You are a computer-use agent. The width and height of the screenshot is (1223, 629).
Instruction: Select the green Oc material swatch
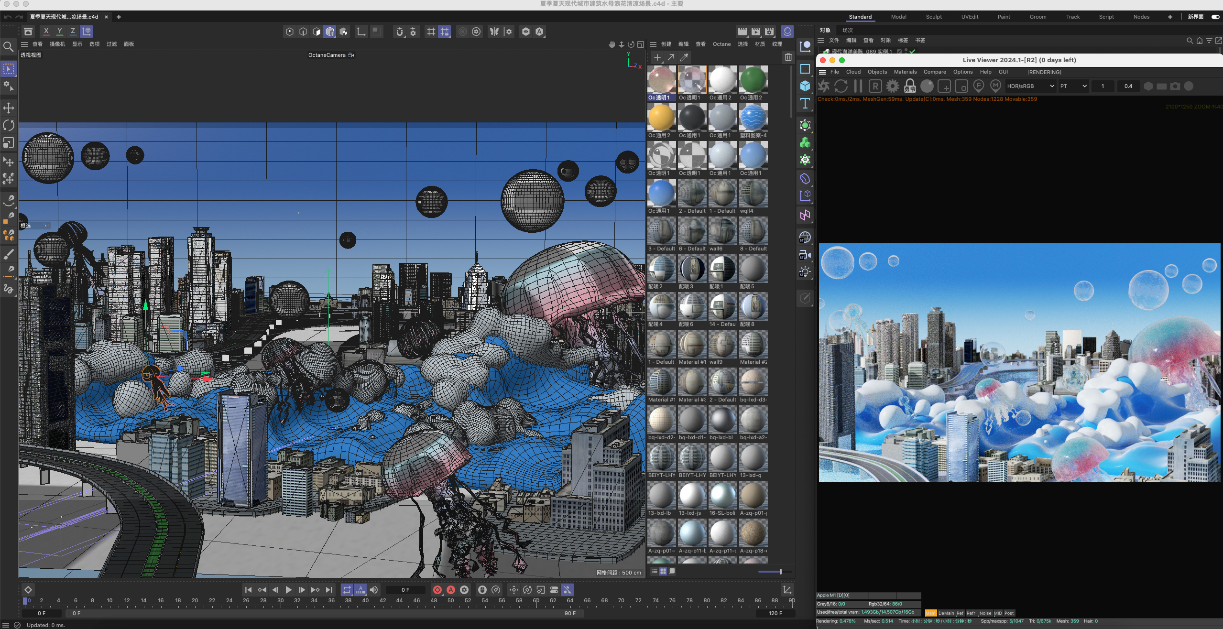tap(753, 80)
